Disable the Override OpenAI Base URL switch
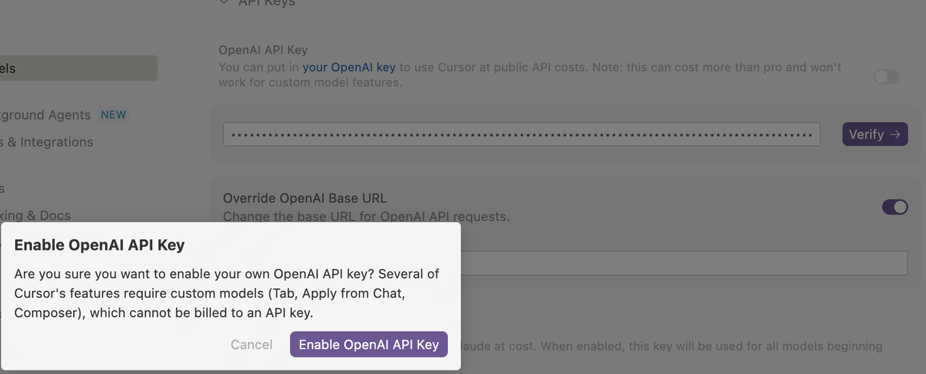Screen dimensions: 926x374 coord(894,207)
